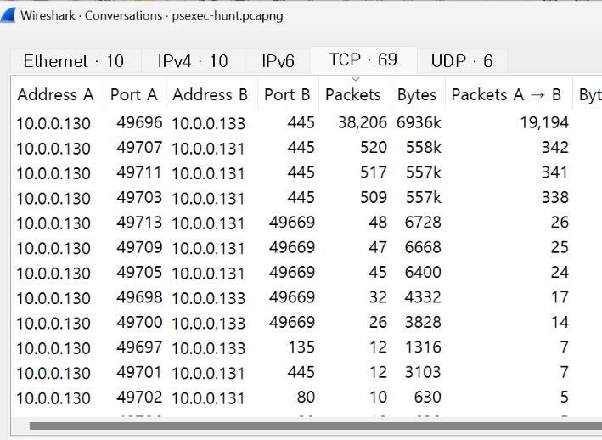Click the 520 packets cell
The height and width of the screenshot is (440, 602).
374,148
